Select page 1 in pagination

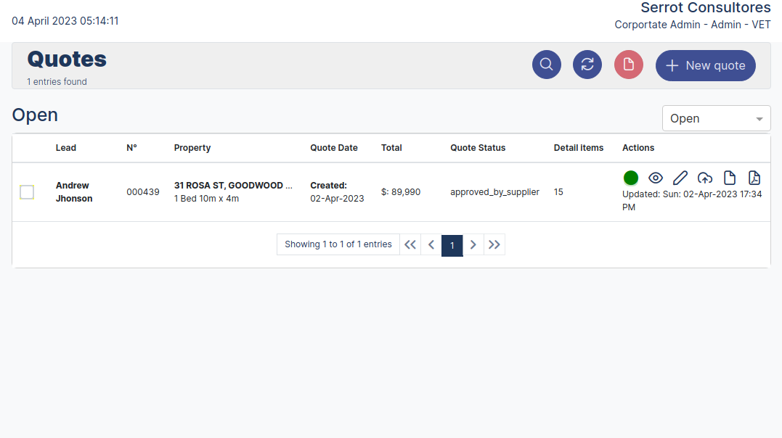(x=452, y=244)
